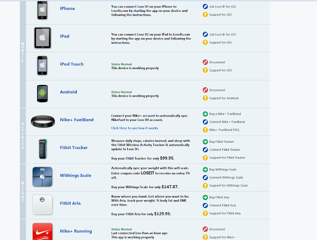Click the blue connect icon for Fitbit Aria

(205, 205)
